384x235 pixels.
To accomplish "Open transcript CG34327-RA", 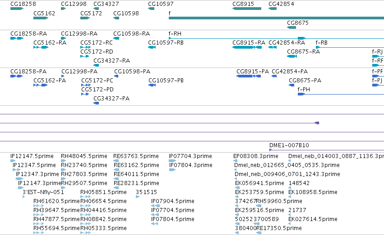I will click(111, 61).
